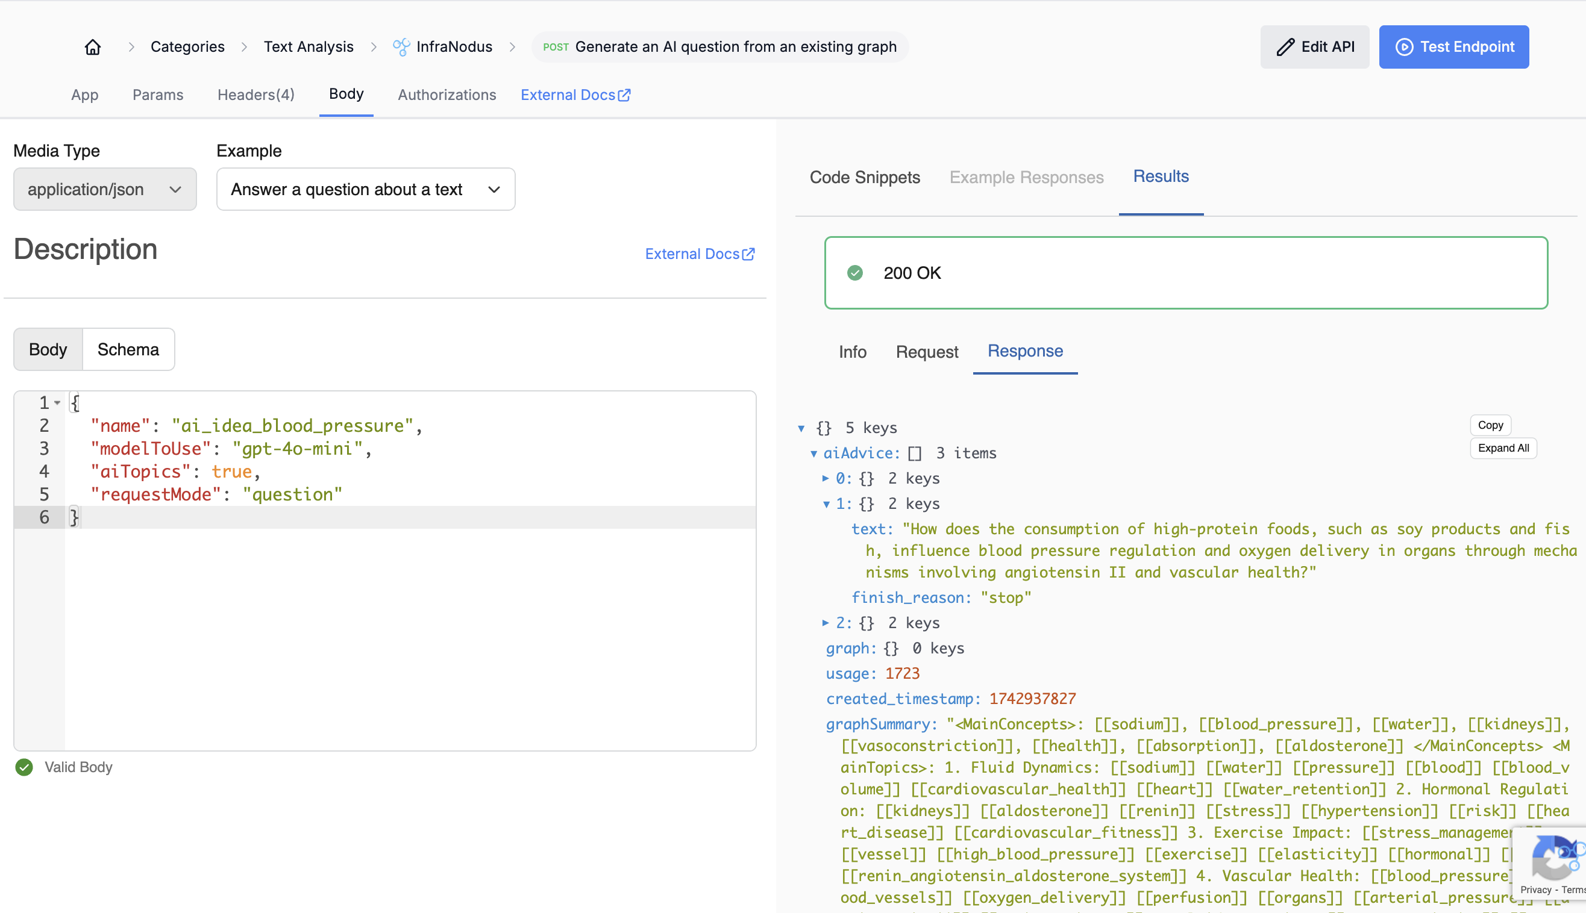The height and width of the screenshot is (913, 1586).
Task: Open the Privacy link in reCAPTCHA badge
Action: point(1535,890)
